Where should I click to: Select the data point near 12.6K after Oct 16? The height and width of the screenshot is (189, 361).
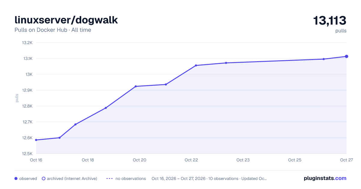(x=60, y=138)
